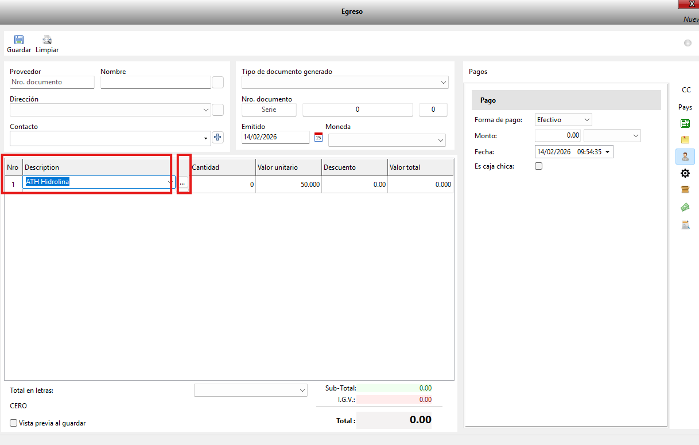Viewport: 699px width, 445px height.
Task: Click the Serie button under Nro. documento
Action: (x=269, y=110)
